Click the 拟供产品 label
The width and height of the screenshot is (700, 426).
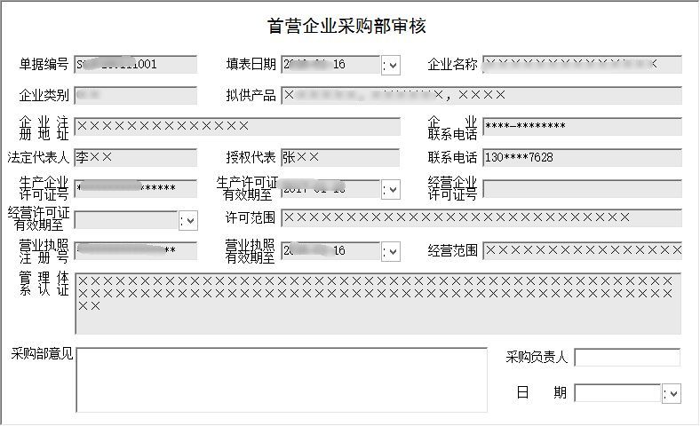251,95
